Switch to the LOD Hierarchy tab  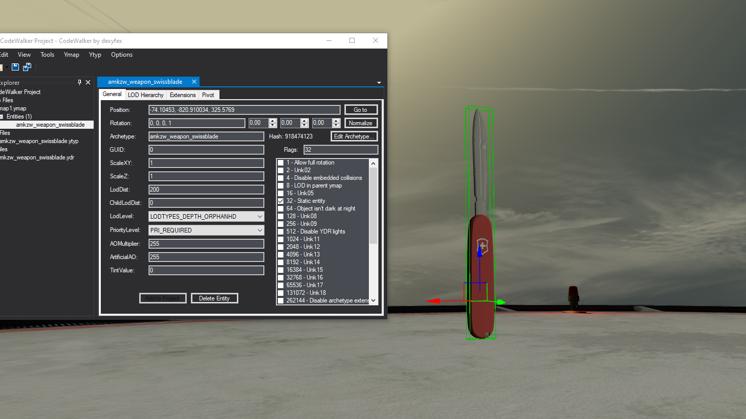pos(146,95)
